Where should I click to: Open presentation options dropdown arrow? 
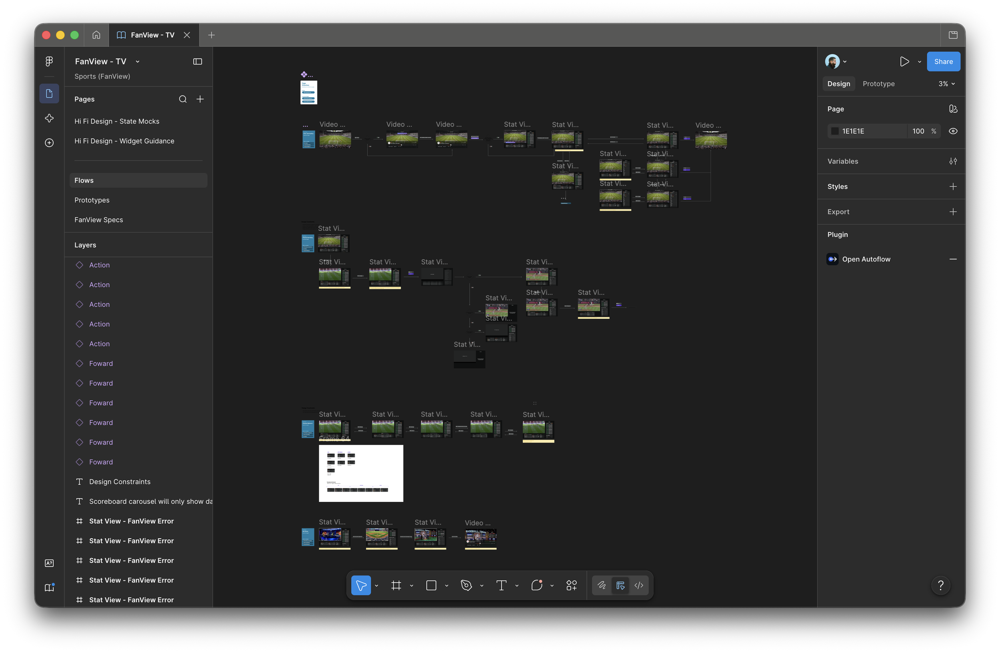[x=919, y=62]
